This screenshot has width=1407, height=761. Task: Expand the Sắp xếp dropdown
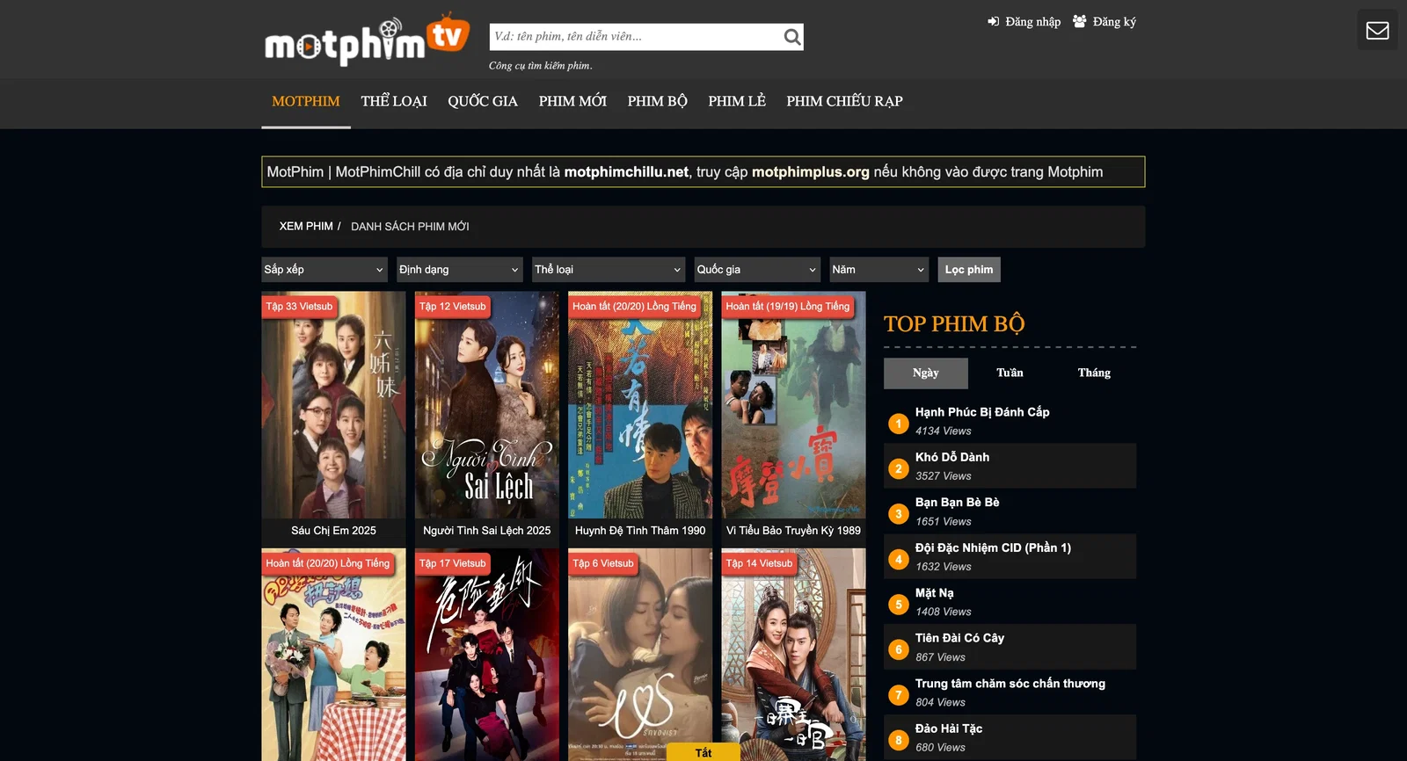324,270
